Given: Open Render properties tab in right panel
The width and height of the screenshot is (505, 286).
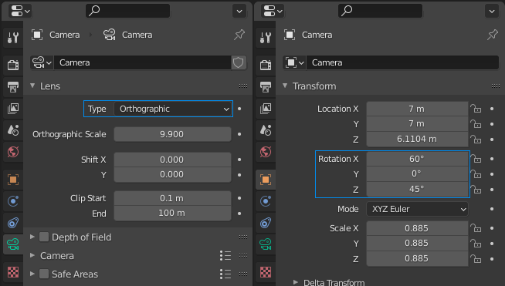Looking at the screenshot, I should (266, 65).
